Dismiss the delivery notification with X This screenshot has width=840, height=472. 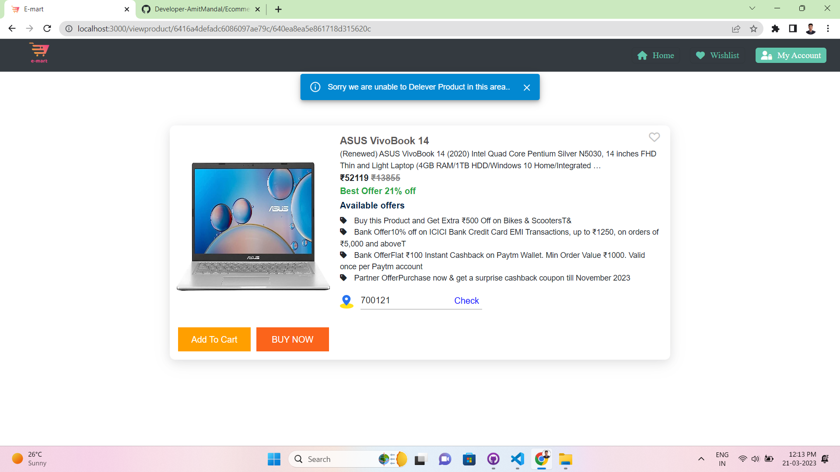[527, 87]
